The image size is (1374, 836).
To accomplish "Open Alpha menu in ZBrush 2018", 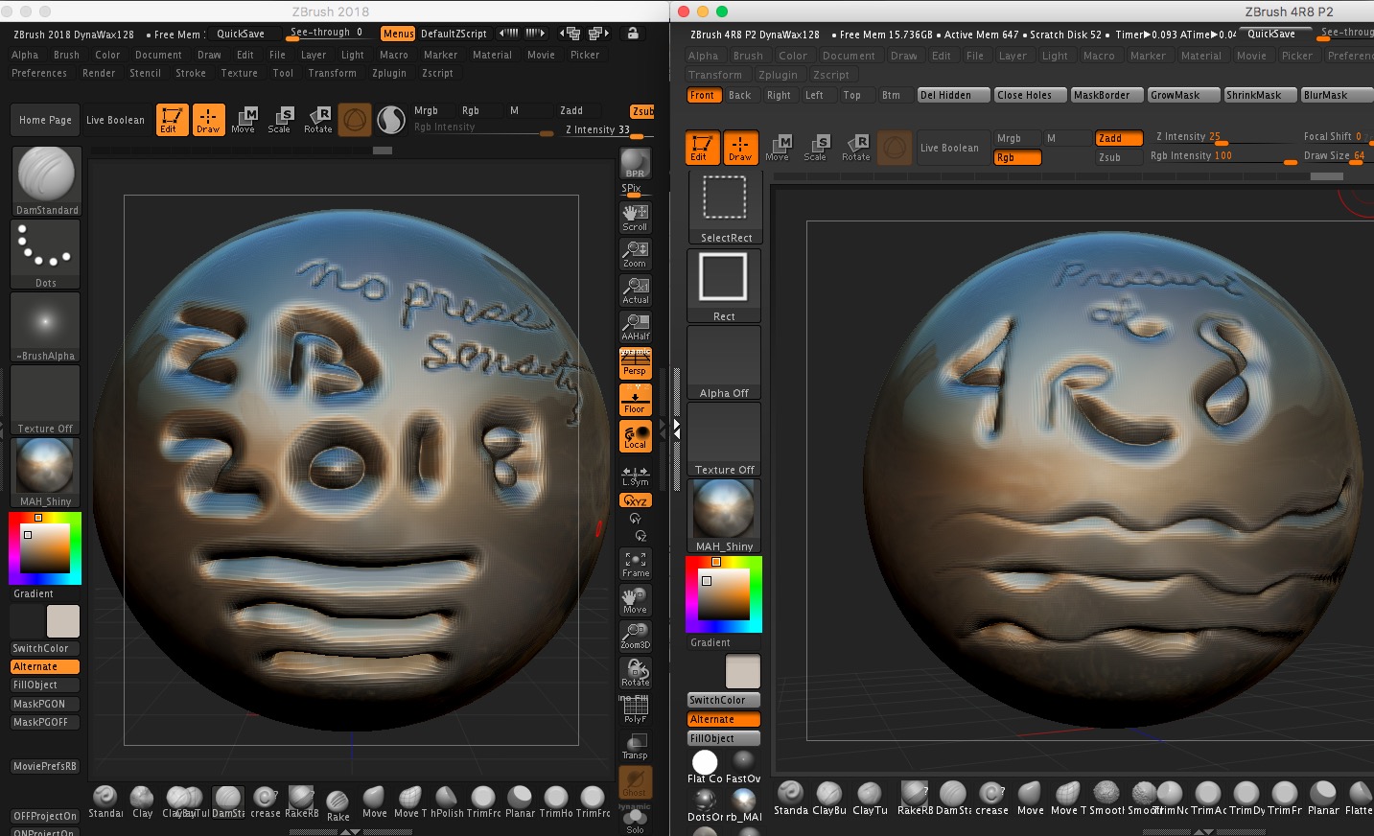I will tap(25, 55).
